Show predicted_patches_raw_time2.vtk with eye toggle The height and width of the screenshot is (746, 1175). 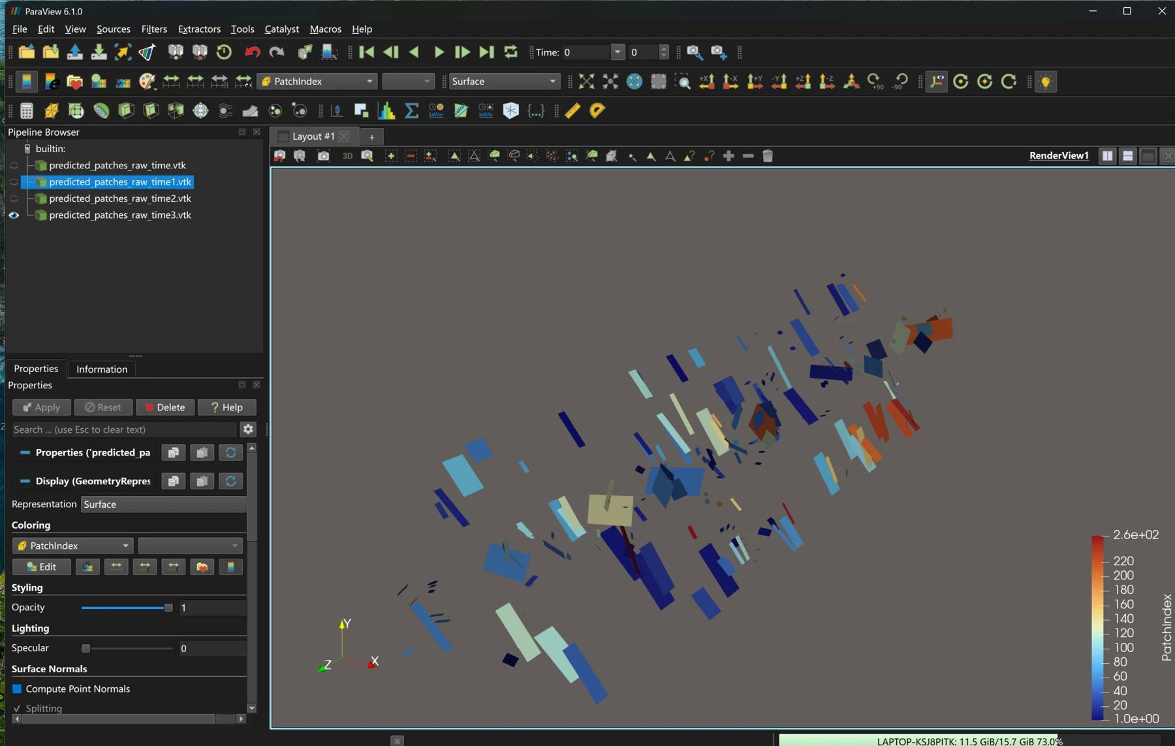14,198
